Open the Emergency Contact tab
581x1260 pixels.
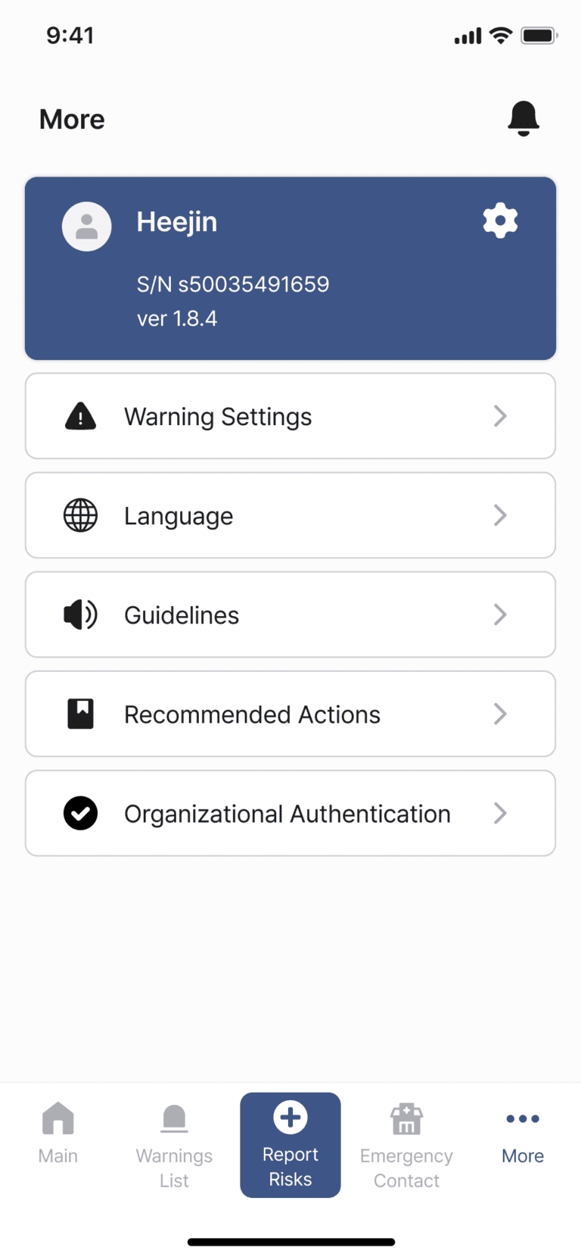click(406, 1146)
